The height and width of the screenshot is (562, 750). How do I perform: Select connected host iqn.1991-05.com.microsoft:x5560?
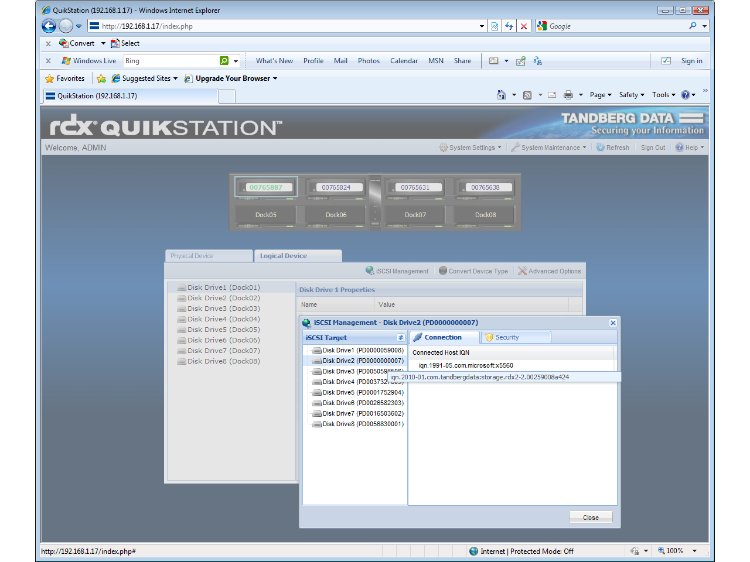(x=466, y=365)
